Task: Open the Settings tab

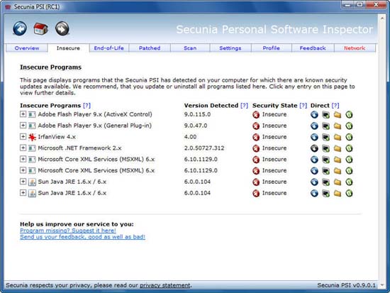Action: pyautogui.click(x=230, y=48)
